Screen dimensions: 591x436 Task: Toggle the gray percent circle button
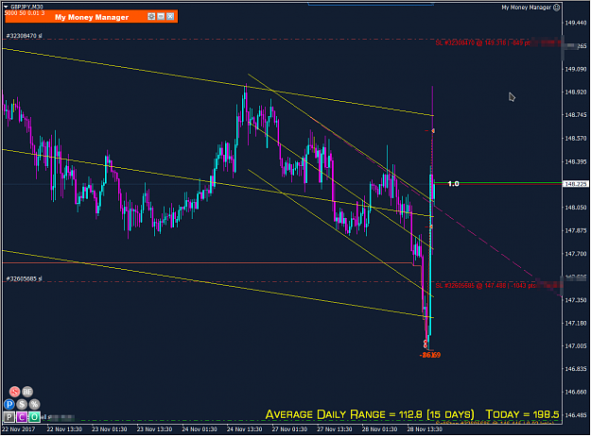(35, 405)
